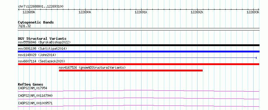Click the thin blue nsv1148029 variant line
The width and height of the screenshot is (268, 110).
click(137, 58)
